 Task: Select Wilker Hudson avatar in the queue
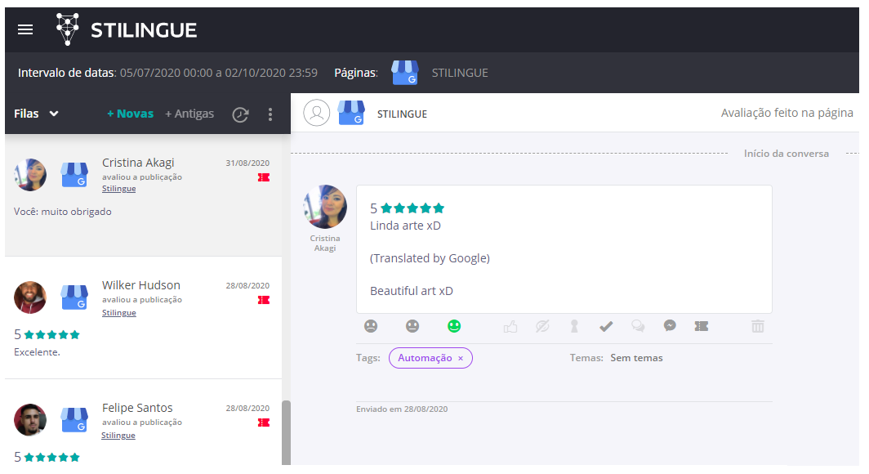pyautogui.click(x=30, y=297)
